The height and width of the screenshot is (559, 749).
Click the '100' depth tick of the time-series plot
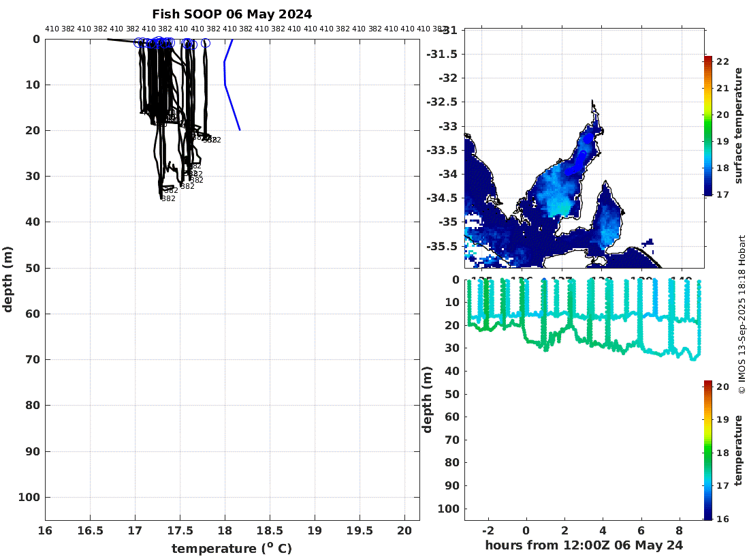tap(449, 509)
